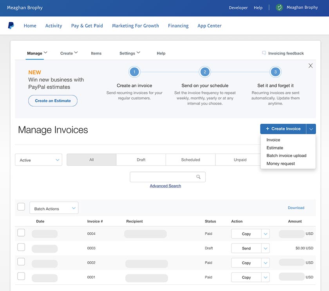Image resolution: width=329 pixels, height=291 pixels.
Task: Choose Money request from the menu
Action: point(280,163)
